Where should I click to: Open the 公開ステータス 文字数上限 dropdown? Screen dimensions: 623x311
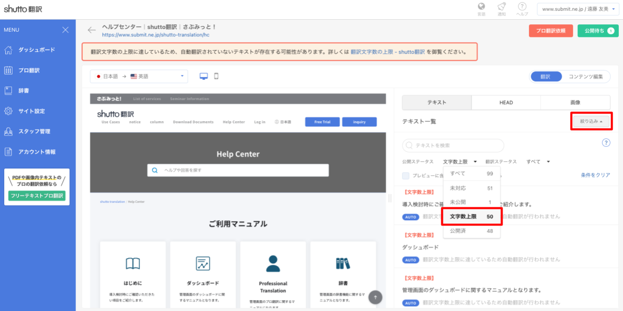[x=460, y=162]
